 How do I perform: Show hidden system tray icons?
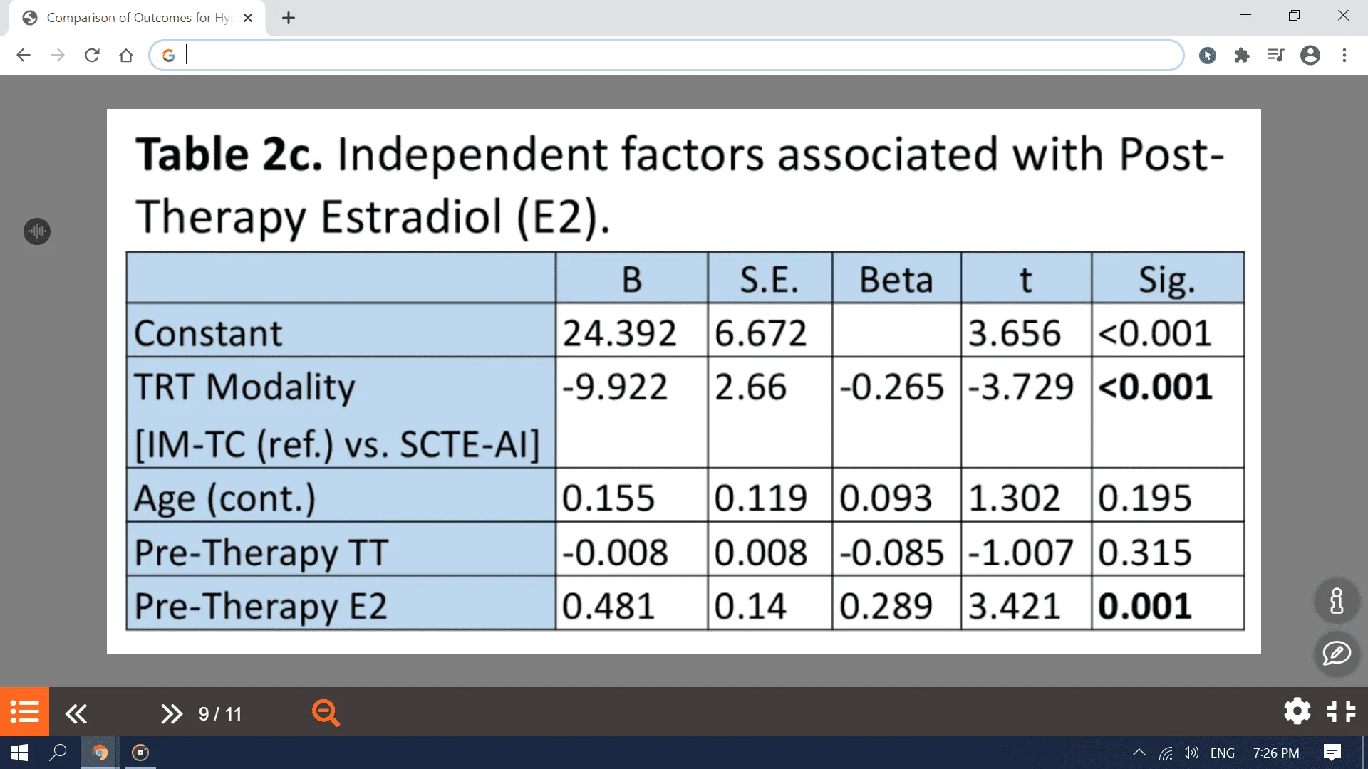pyautogui.click(x=1139, y=753)
